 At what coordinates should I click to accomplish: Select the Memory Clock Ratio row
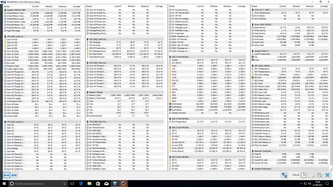[125, 98]
